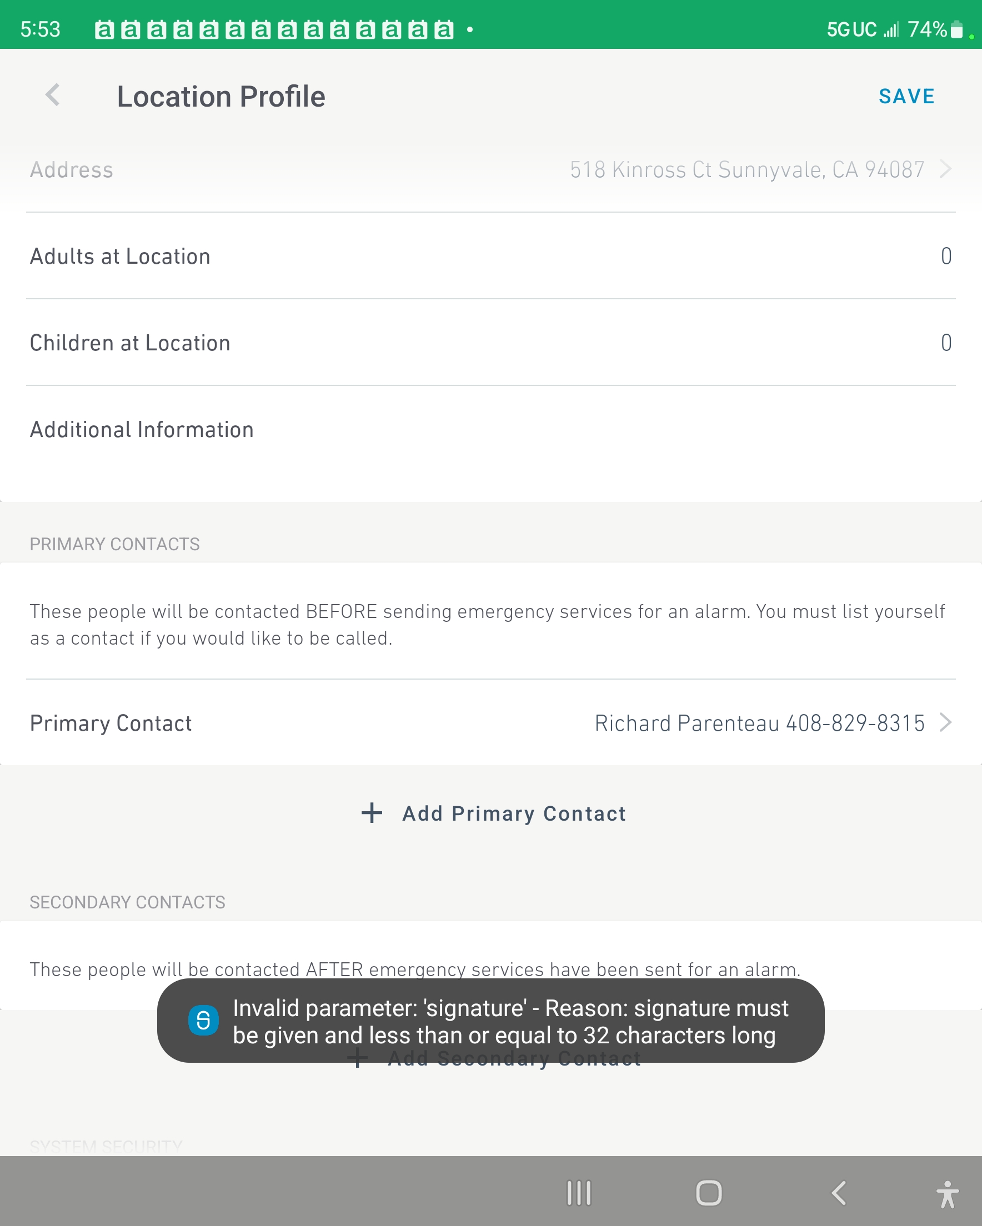The width and height of the screenshot is (982, 1226).
Task: Tap the system back button in navigation bar
Action: point(838,1194)
